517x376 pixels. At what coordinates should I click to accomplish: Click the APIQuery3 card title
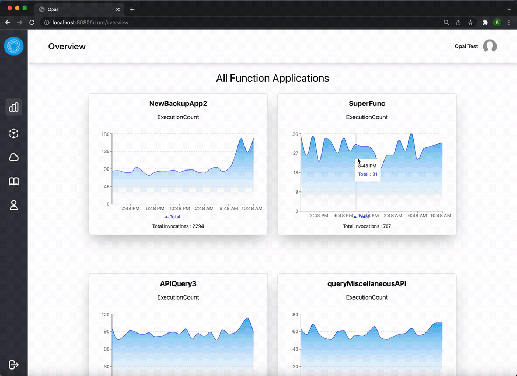[178, 283]
